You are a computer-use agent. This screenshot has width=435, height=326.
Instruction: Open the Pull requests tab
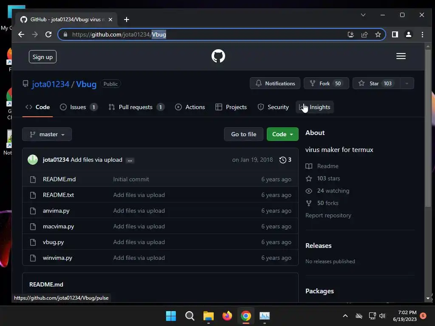pos(137,107)
